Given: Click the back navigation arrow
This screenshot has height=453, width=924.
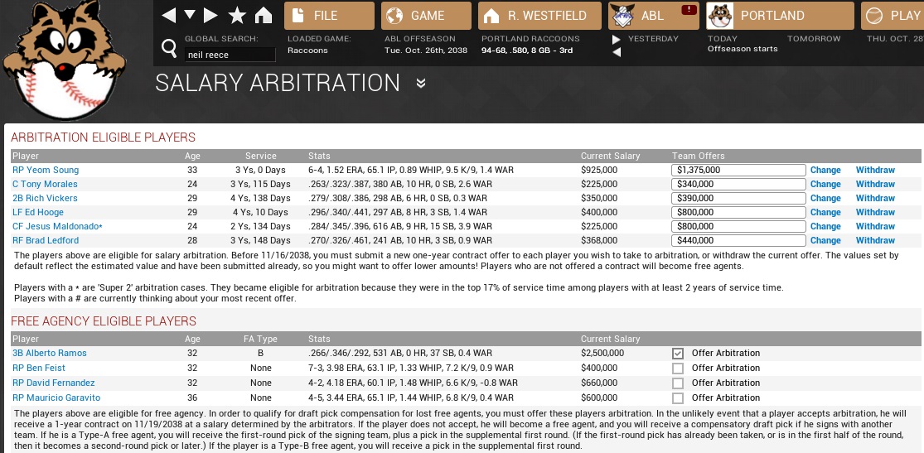Looking at the screenshot, I should pos(168,16).
